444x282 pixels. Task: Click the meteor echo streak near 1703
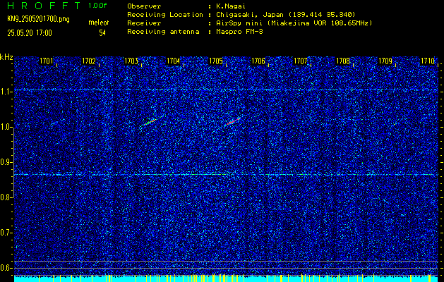[x=150, y=122]
